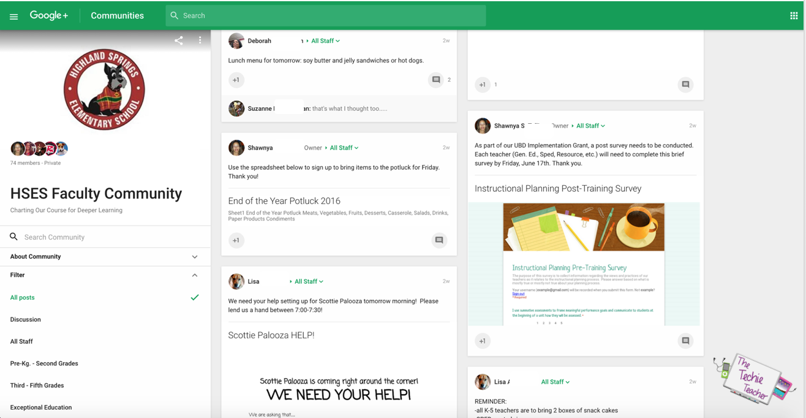The width and height of the screenshot is (806, 418).
Task: Select the Exceptional Education filter link
Action: pyautogui.click(x=40, y=407)
